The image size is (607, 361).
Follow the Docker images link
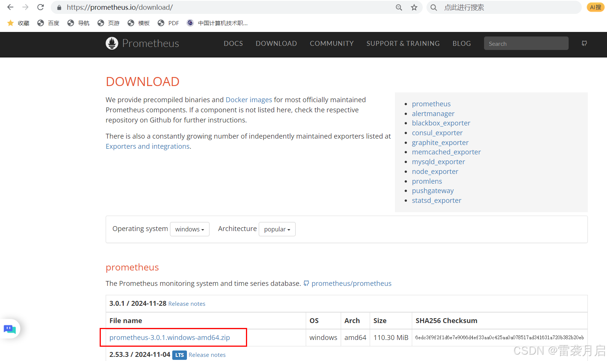tap(249, 100)
